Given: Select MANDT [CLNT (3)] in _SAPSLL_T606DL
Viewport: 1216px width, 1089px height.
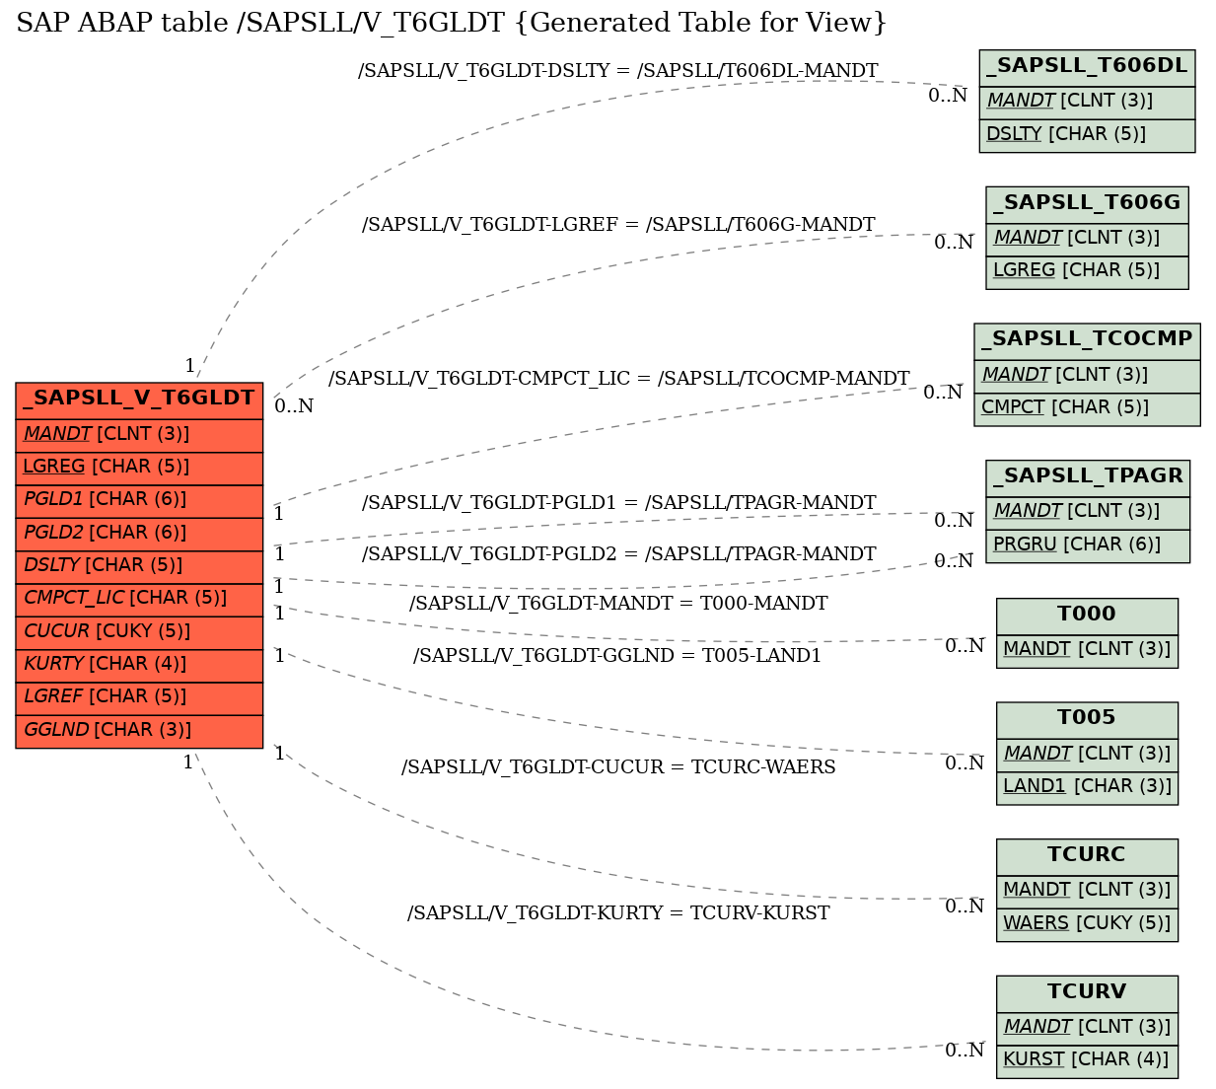Looking at the screenshot, I should pyautogui.click(x=1087, y=103).
